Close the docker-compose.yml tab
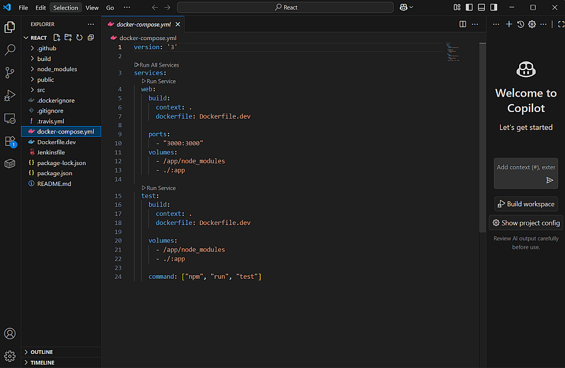The height and width of the screenshot is (368, 565). [x=178, y=24]
